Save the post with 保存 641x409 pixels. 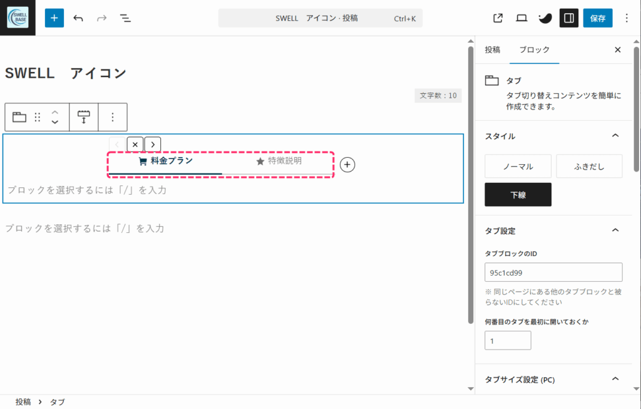point(598,18)
